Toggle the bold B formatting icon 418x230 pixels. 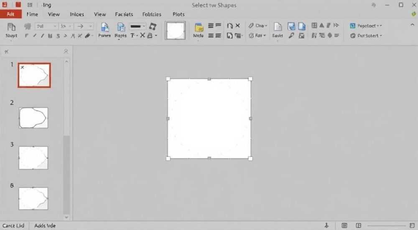50,36
